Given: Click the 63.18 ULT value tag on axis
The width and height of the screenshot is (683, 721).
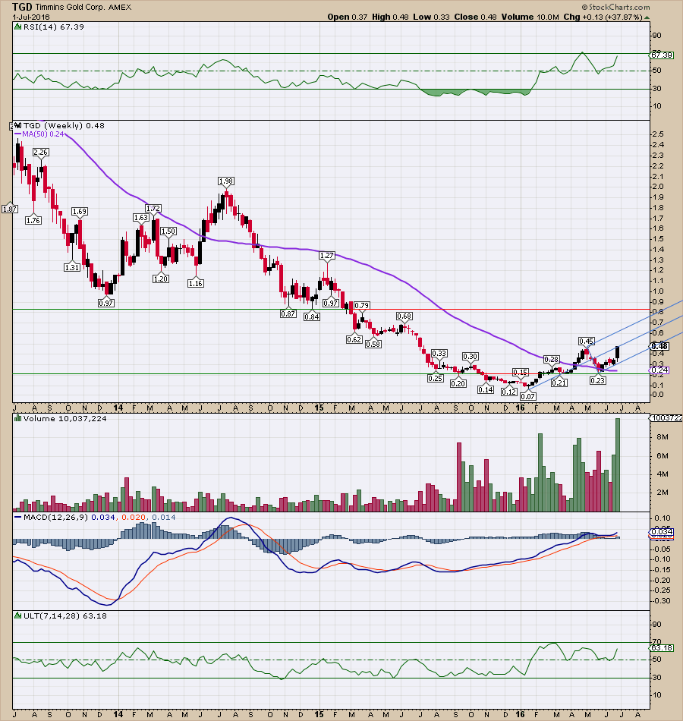Looking at the screenshot, I should (x=662, y=648).
